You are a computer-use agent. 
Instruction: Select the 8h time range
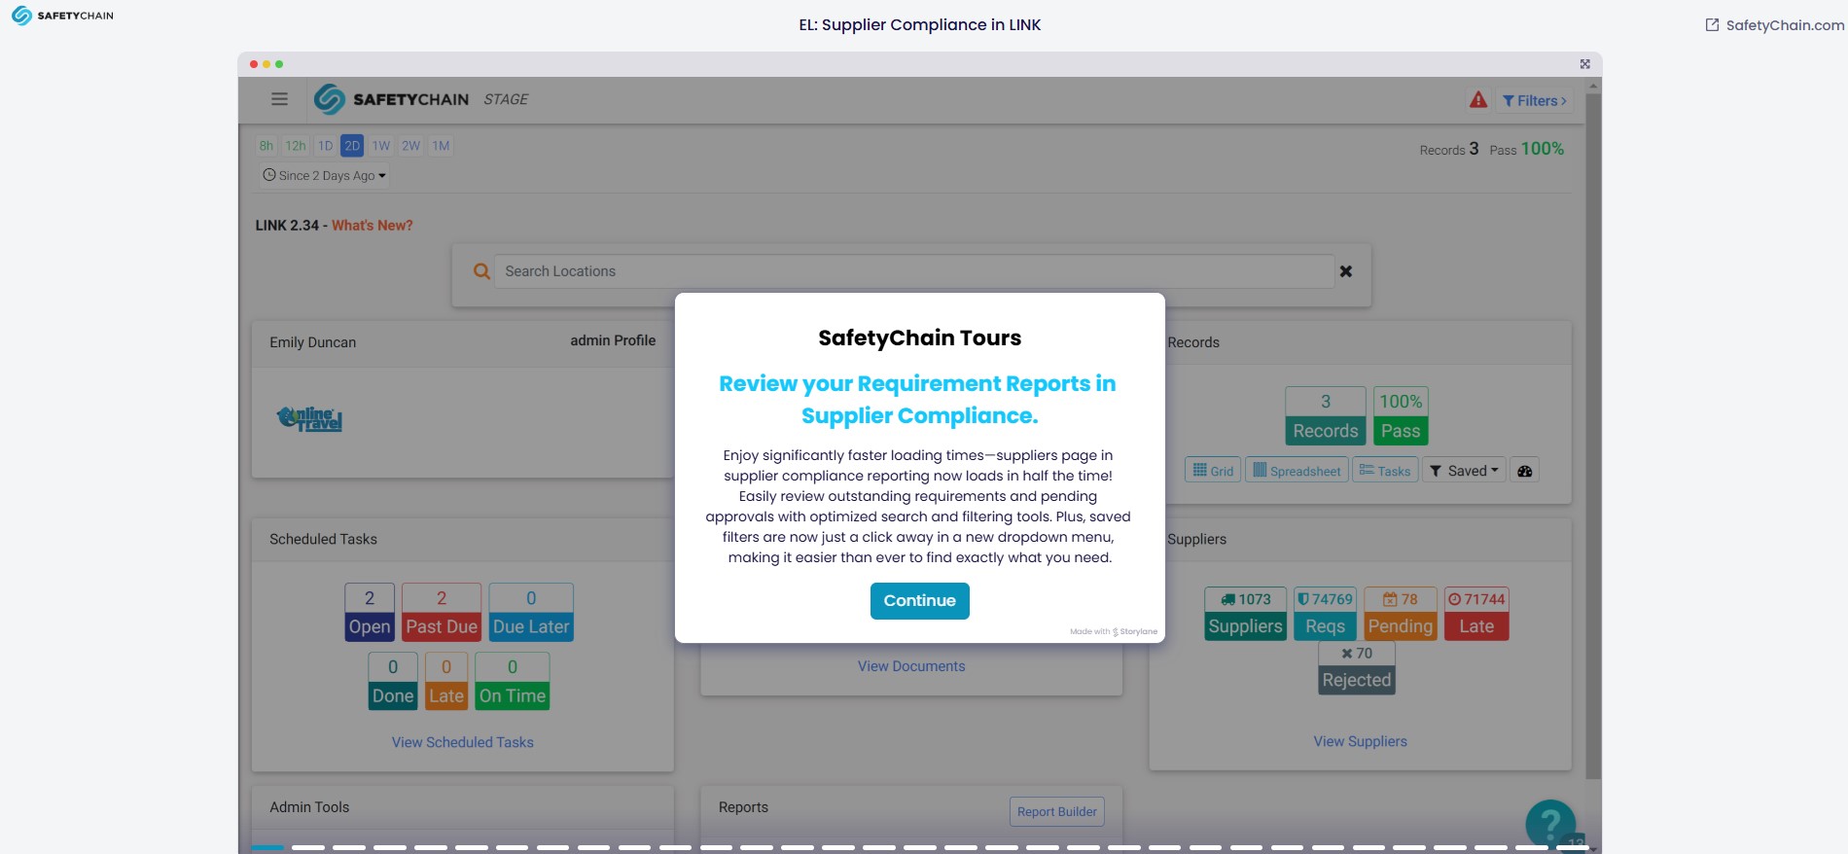[266, 146]
